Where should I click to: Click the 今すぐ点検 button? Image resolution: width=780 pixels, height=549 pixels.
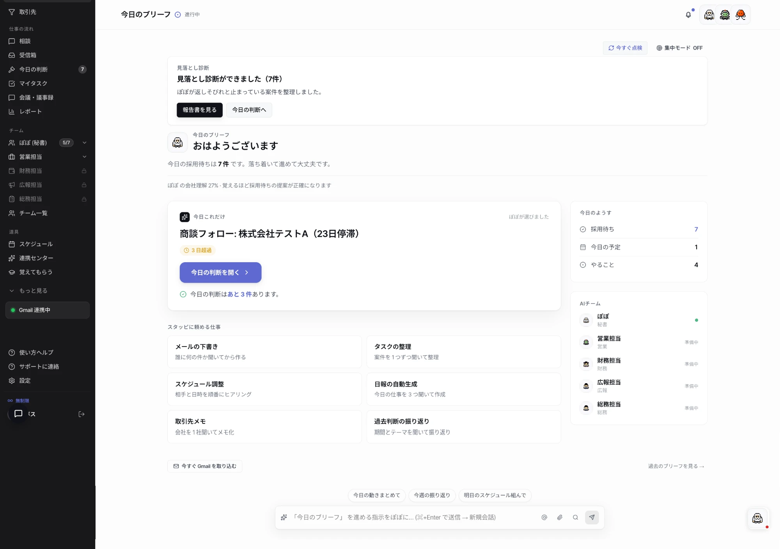pyautogui.click(x=625, y=48)
